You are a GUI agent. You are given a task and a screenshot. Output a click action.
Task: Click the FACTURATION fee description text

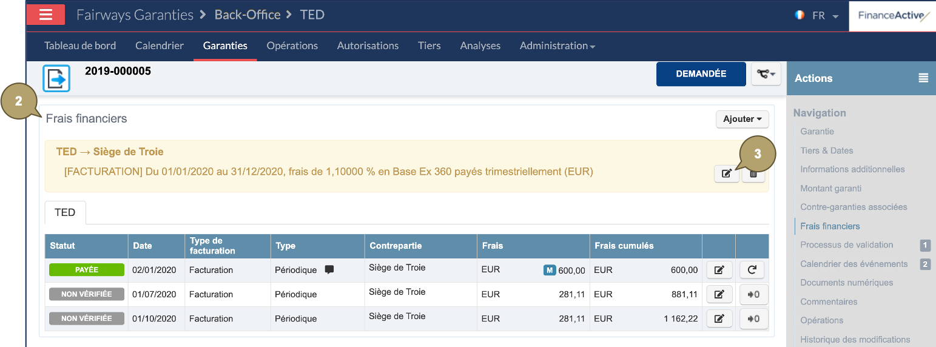coord(328,172)
